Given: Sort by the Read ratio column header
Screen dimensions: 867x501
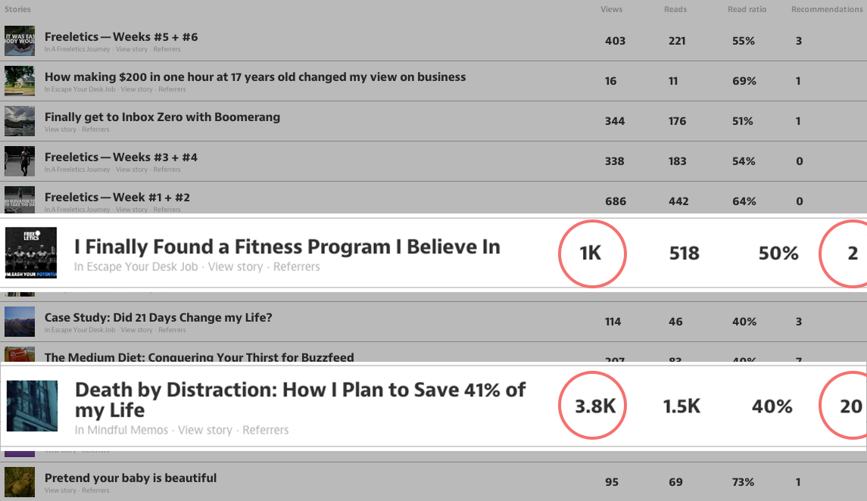Looking at the screenshot, I should point(747,9).
